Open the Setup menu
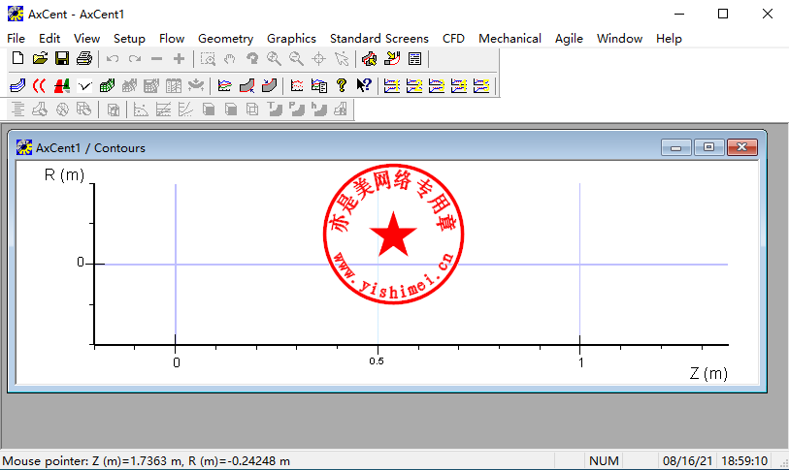 click(x=129, y=39)
